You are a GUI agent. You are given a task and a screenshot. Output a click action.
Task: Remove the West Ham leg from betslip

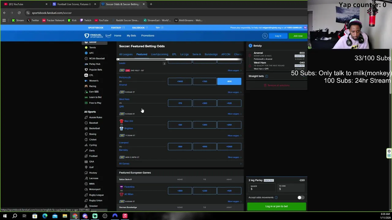point(250,66)
